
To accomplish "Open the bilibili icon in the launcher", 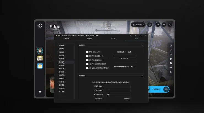I will click(171, 46).
